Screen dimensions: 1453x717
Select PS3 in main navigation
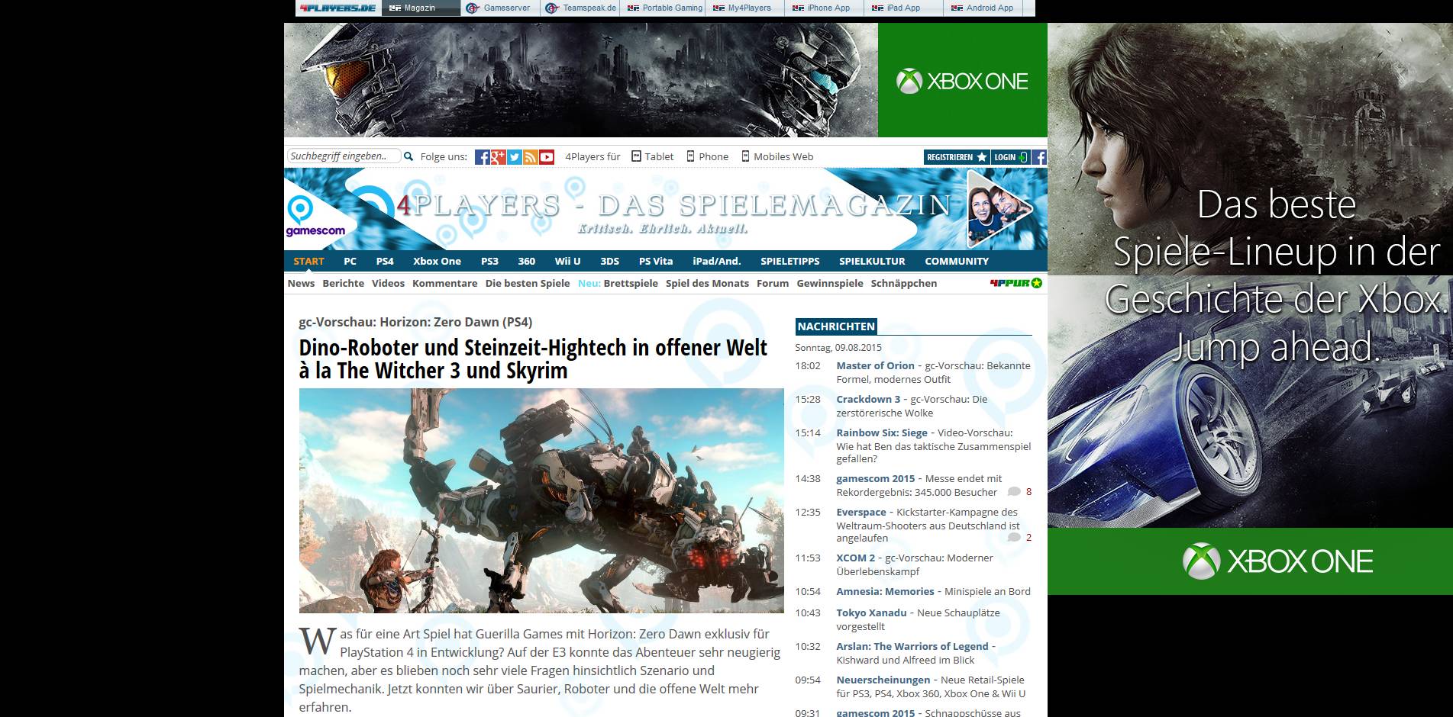(489, 261)
